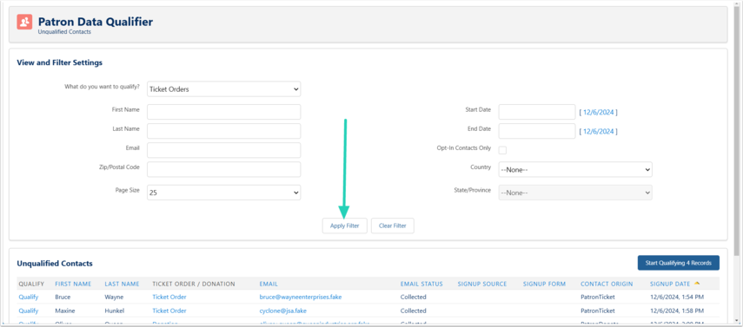Open Ticket Order link in Bruce's row
The height and width of the screenshot is (327, 743).
coord(169,298)
